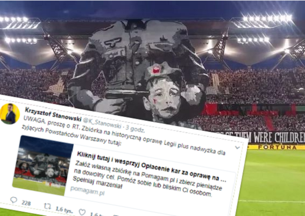
Task: Click the yellow FORTUNA pitch-side banner
Action: [276, 147]
